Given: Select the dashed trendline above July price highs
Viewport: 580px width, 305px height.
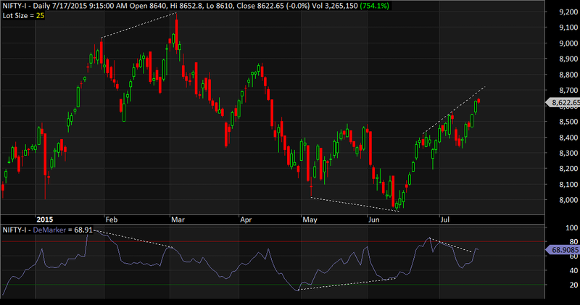Looking at the screenshot, I should [455, 110].
